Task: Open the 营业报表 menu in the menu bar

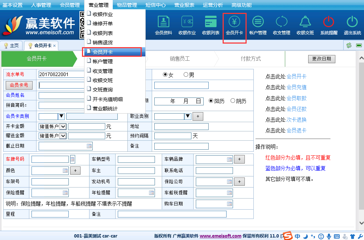Action: click(184, 5)
